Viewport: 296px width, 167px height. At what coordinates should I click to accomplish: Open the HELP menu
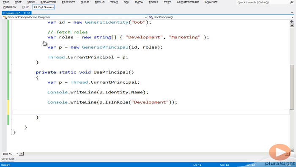[25, 7]
